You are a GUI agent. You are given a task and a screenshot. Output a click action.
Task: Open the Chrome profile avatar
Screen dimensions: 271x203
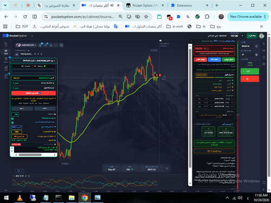click(x=221, y=17)
